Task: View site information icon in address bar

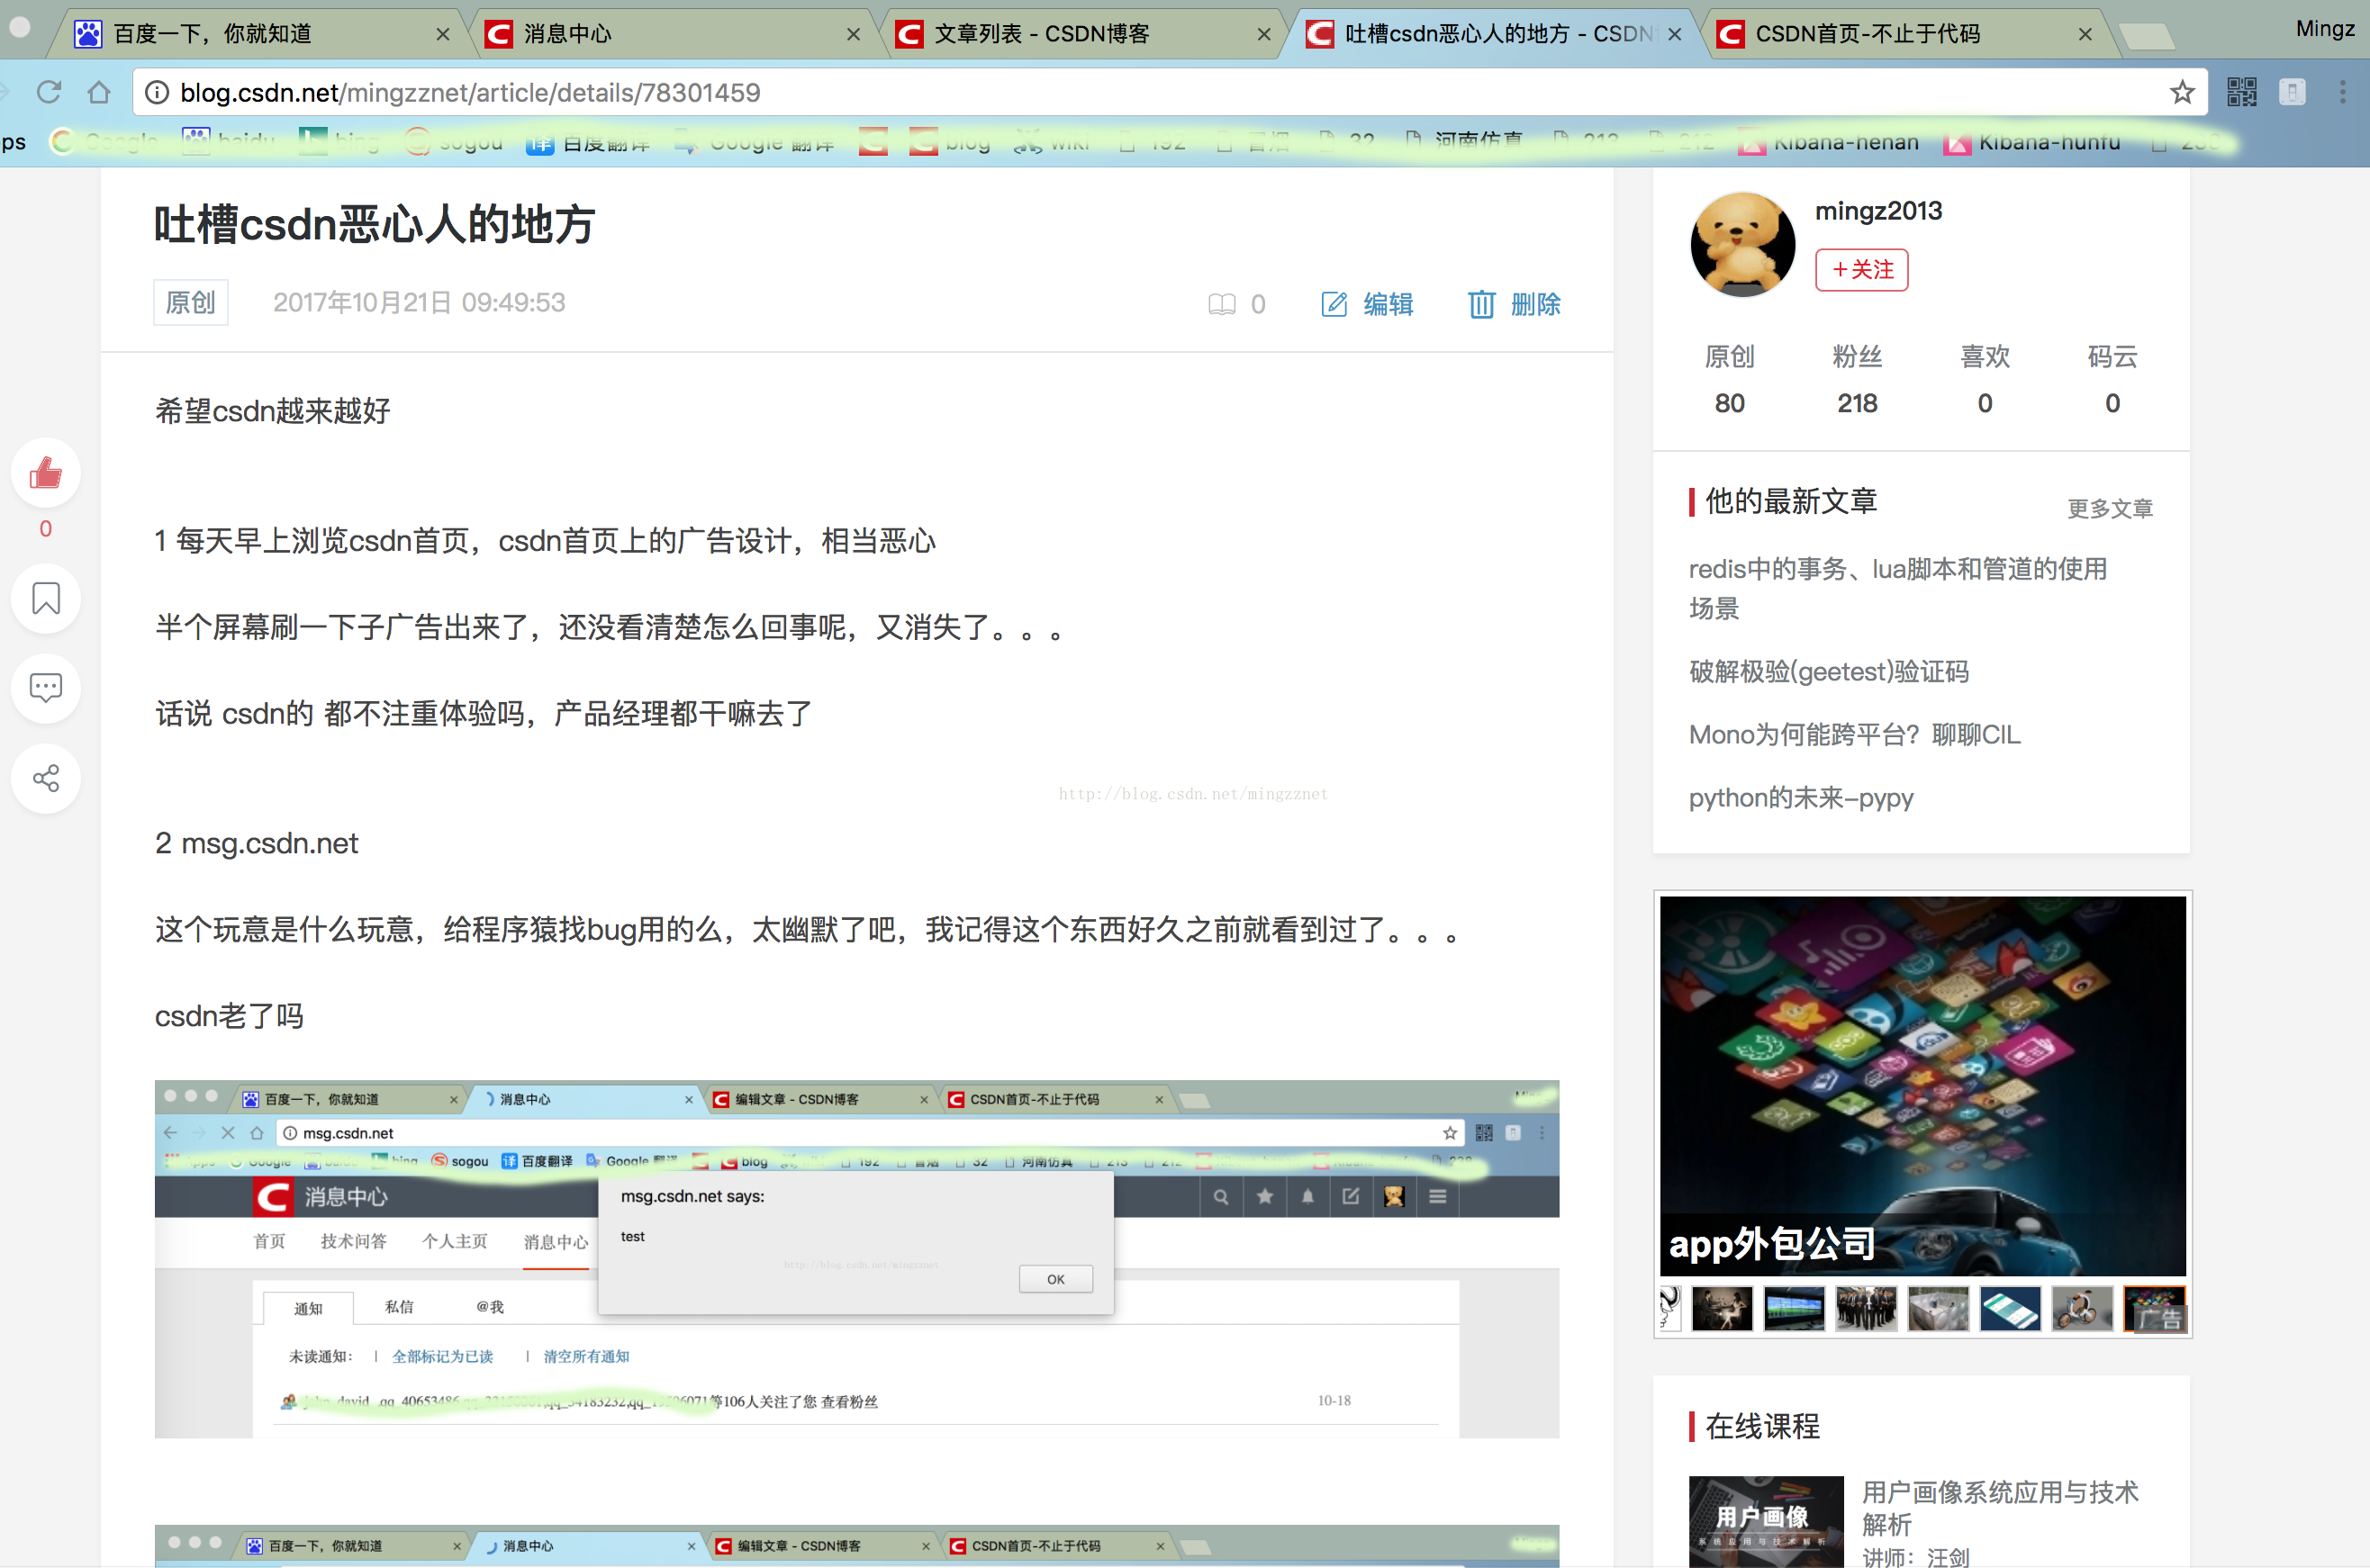Action: click(x=157, y=92)
